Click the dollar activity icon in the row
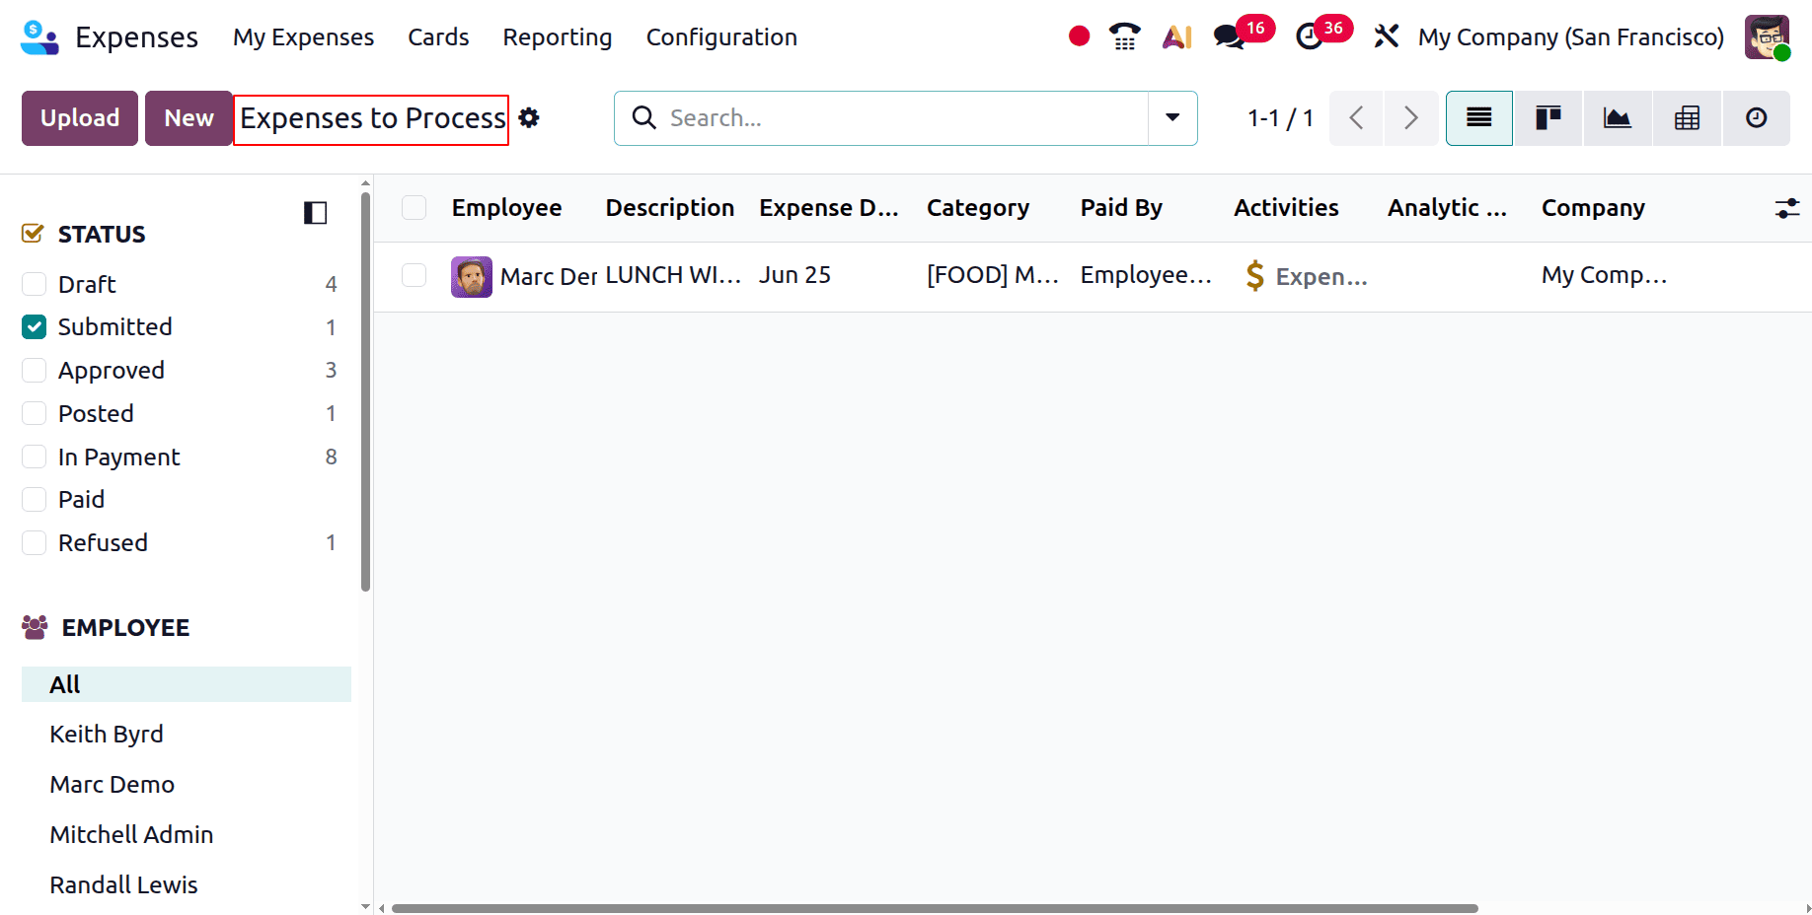The width and height of the screenshot is (1812, 915). 1254,276
